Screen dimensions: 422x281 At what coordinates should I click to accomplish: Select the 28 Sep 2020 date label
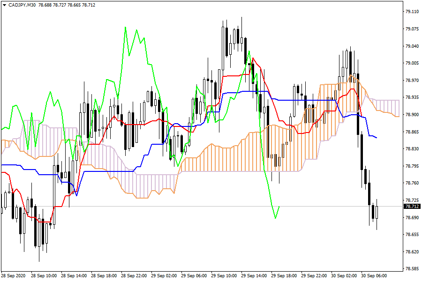pyautogui.click(x=15, y=276)
